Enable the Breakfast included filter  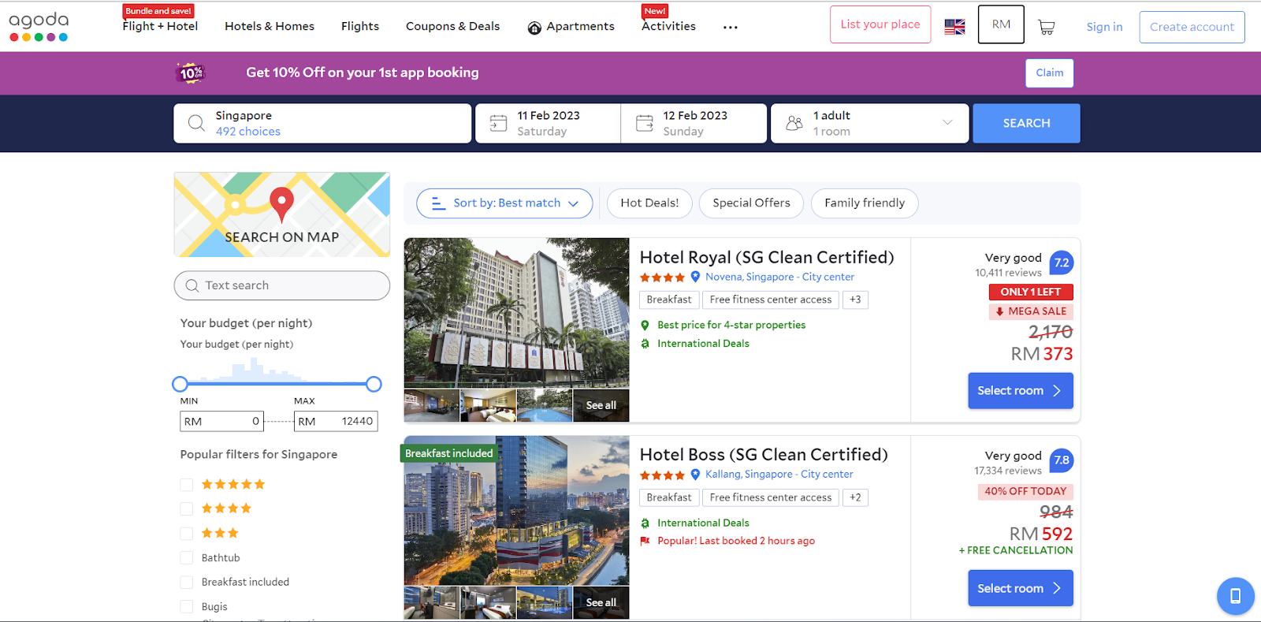tap(187, 583)
